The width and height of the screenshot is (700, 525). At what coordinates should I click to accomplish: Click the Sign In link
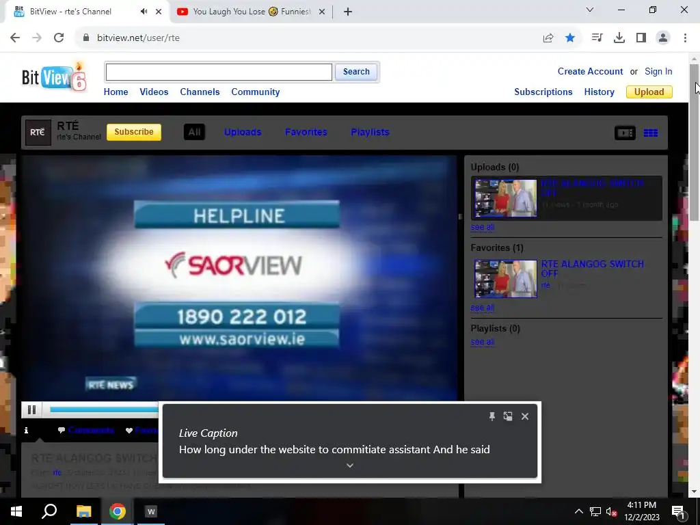click(x=658, y=71)
